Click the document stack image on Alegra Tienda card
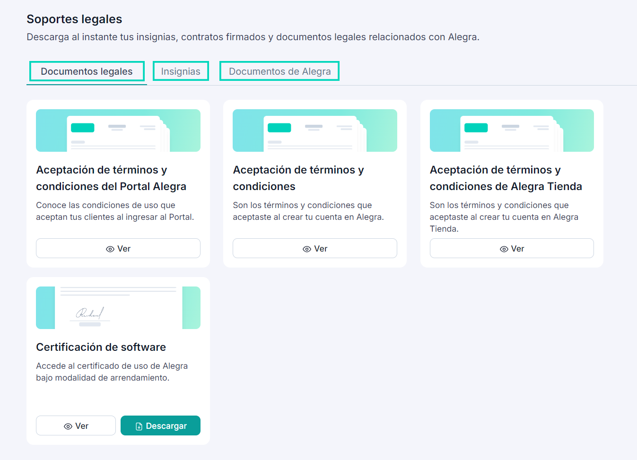Viewport: 637px width, 460px height. click(512, 130)
